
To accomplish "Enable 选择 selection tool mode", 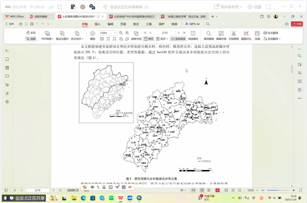I will click(31, 39).
